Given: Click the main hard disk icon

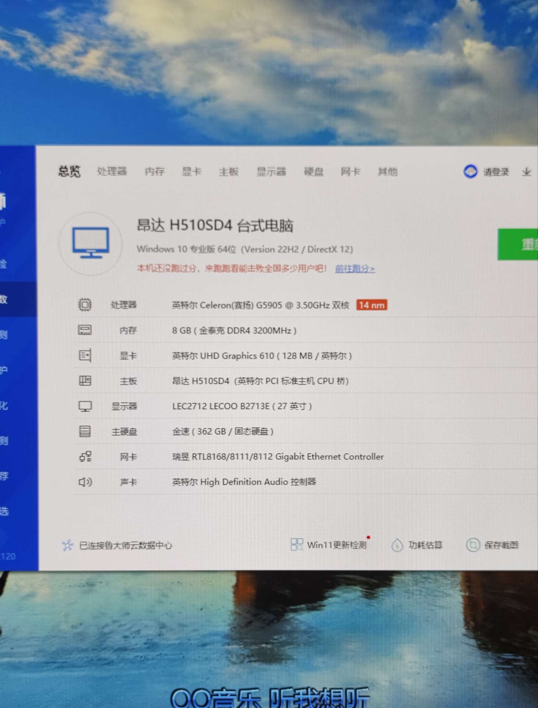Looking at the screenshot, I should [x=85, y=431].
